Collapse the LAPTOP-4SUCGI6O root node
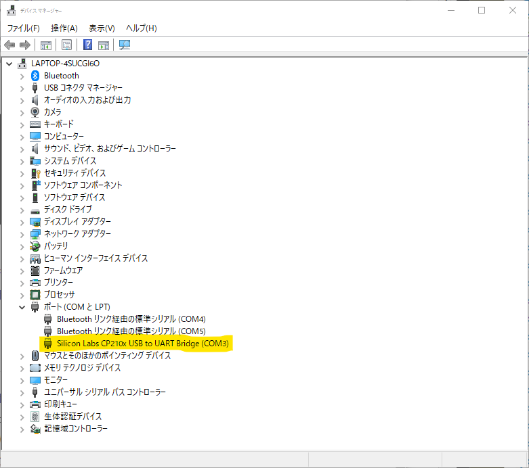 (x=9, y=64)
